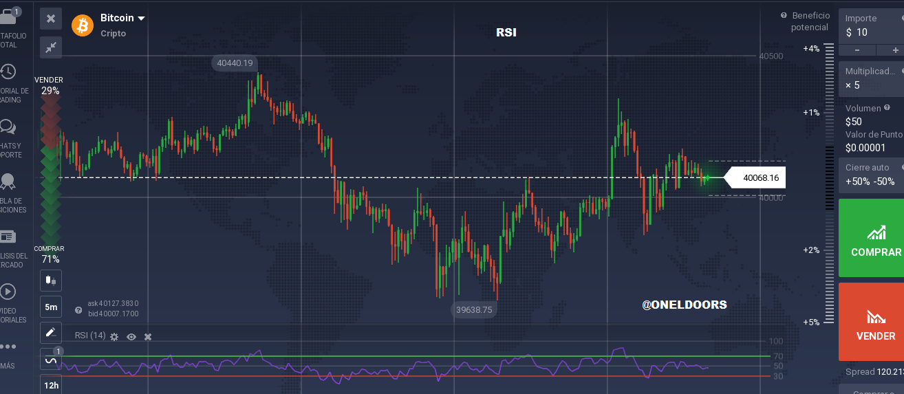Click the orange Bitcoin logo

tap(83, 25)
